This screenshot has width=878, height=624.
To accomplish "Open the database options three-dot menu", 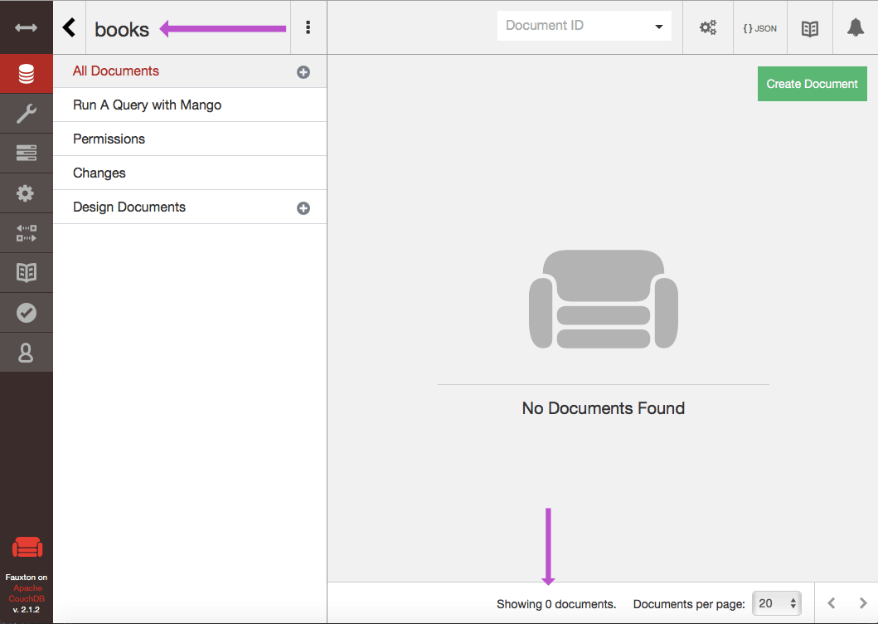I will (x=308, y=27).
